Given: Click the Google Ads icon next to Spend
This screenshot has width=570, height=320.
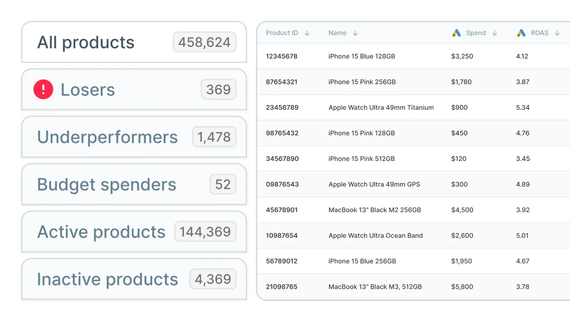Looking at the screenshot, I should point(456,33).
